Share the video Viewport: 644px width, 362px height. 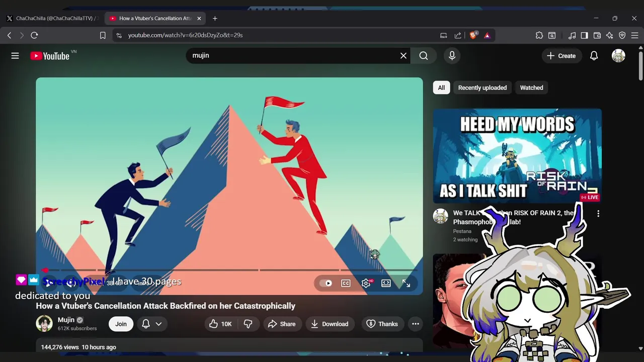pos(281,324)
